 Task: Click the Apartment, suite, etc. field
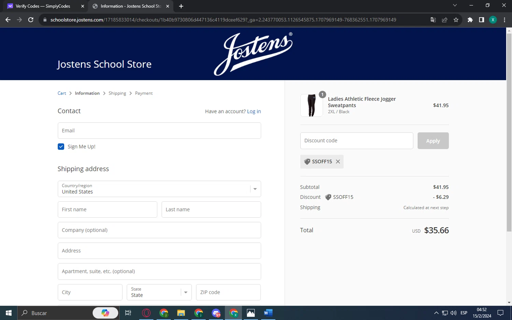159,272
